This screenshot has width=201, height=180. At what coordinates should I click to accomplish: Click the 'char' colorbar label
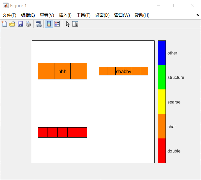point(172,127)
